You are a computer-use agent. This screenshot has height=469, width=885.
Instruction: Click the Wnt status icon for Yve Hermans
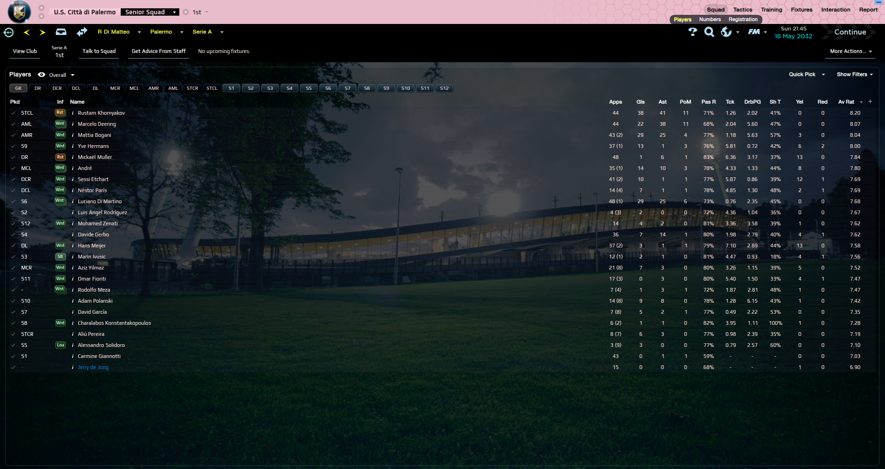tap(60, 146)
